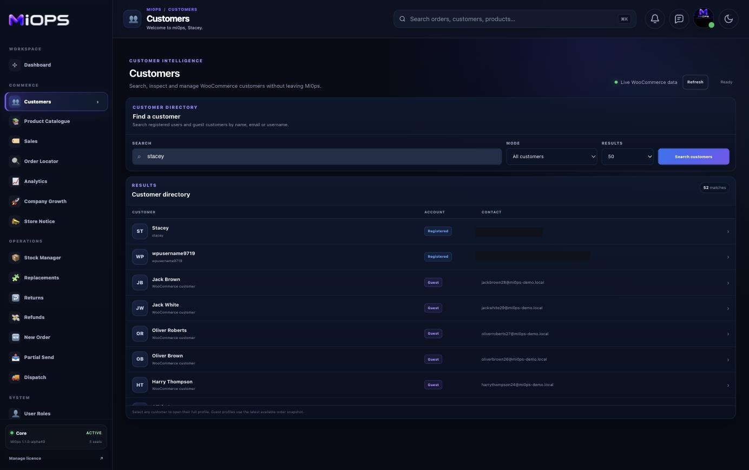
Task: Expand Jack Brown row chevron
Action: pos(728,283)
